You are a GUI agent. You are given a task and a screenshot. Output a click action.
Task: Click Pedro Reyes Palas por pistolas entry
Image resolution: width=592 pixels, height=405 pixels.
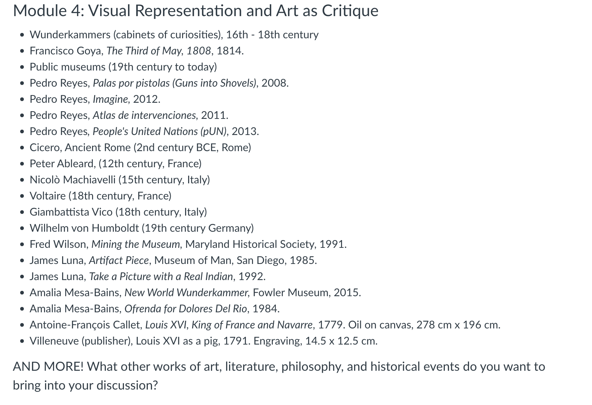[x=159, y=83]
